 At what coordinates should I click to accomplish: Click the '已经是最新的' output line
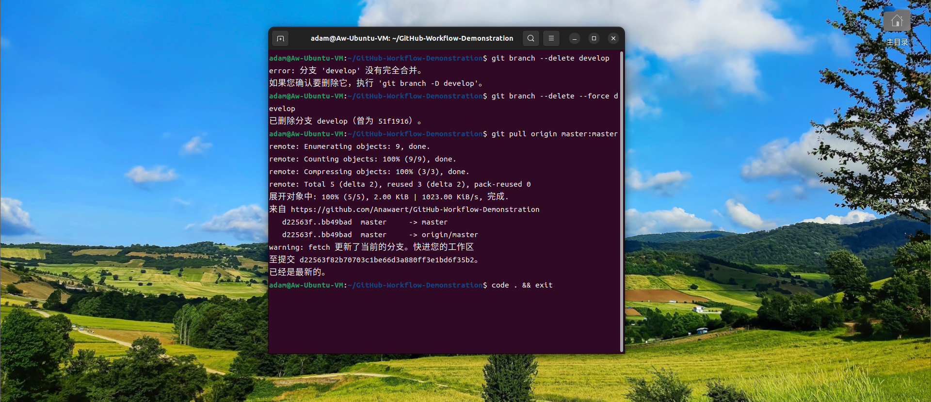(297, 273)
